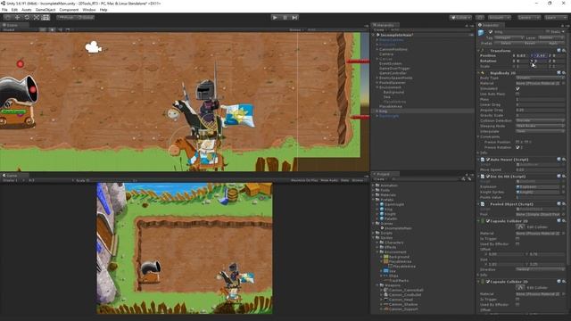The height and width of the screenshot is (321, 571).
Task: Select the Move tool in toolbar
Action: click(x=17, y=18)
